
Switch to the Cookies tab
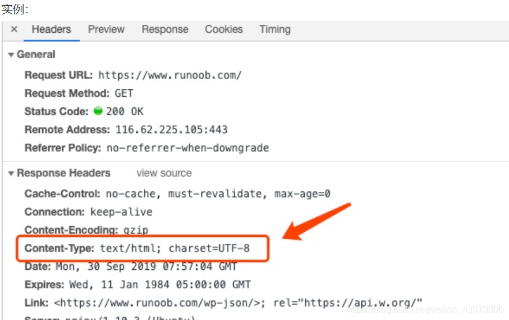pos(224,29)
